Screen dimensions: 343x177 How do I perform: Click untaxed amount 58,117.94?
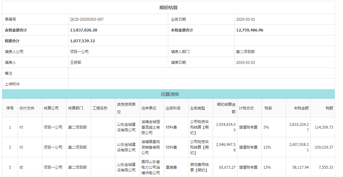pos(301,167)
